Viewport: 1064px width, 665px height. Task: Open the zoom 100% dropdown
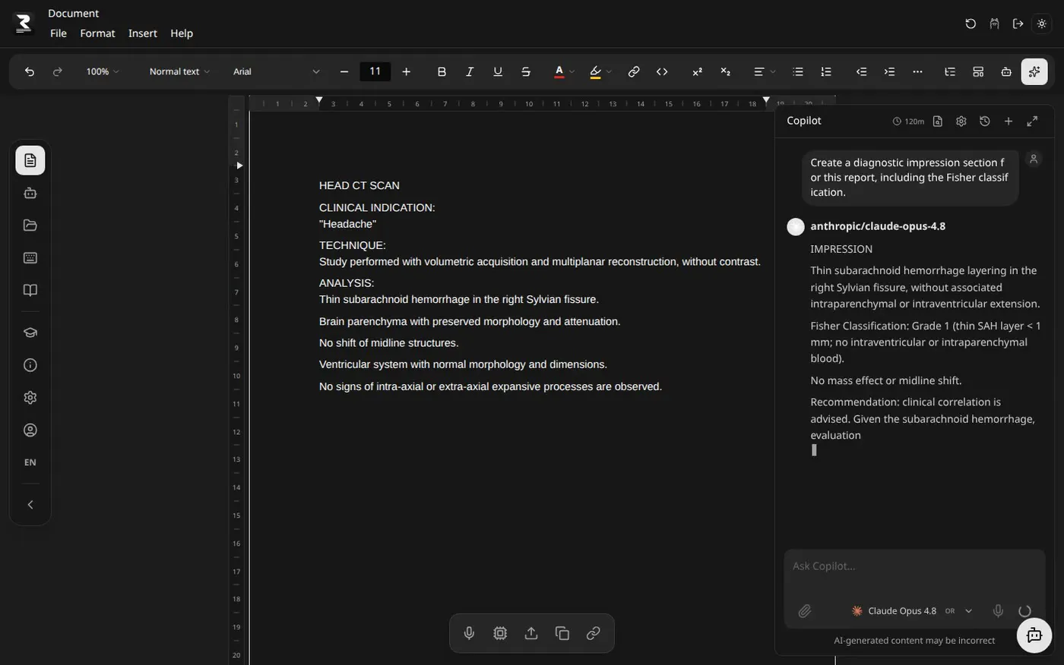click(x=103, y=71)
